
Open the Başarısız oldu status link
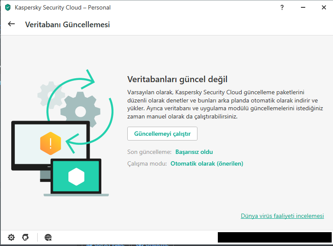point(194,152)
